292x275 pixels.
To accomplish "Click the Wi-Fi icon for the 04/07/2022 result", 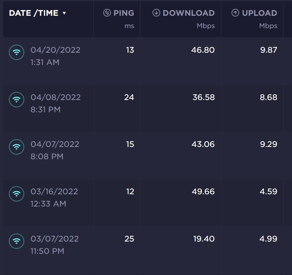I will click(17, 147).
